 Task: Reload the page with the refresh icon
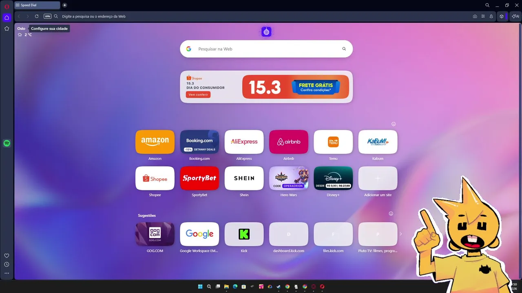click(x=37, y=16)
